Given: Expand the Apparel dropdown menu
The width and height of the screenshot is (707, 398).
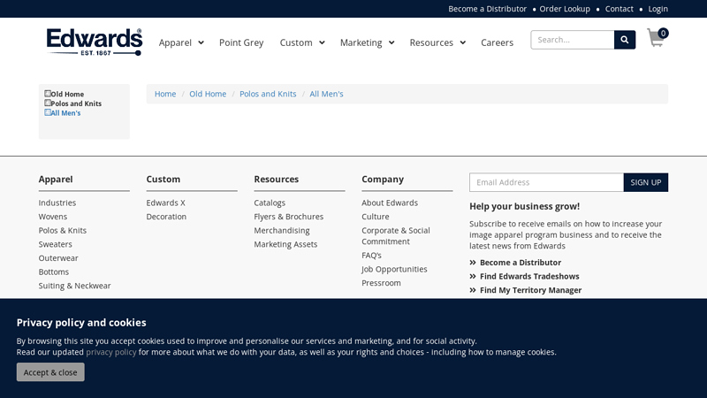Looking at the screenshot, I should 181,42.
